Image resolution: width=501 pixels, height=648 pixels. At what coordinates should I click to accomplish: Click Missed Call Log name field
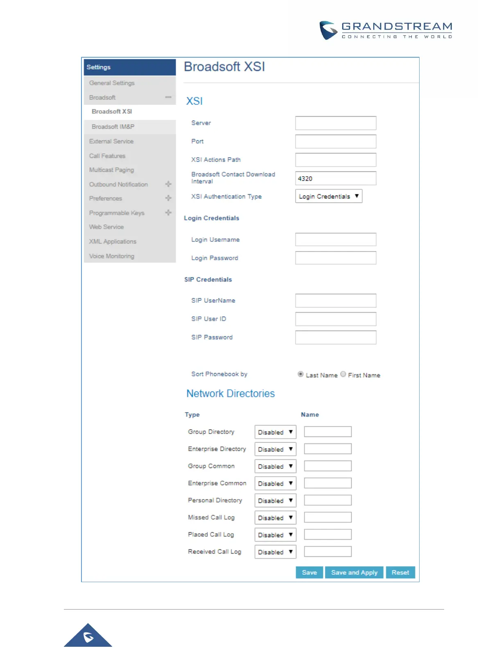[328, 517]
